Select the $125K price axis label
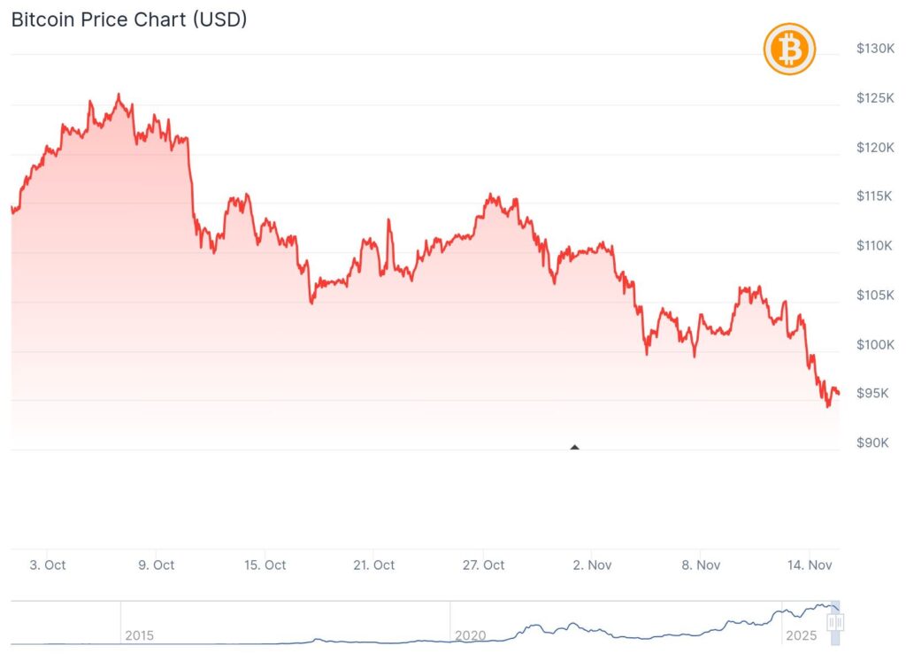The image size is (906, 661). (x=875, y=97)
